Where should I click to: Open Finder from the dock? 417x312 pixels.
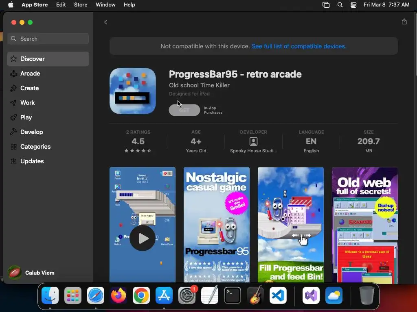(x=50, y=295)
